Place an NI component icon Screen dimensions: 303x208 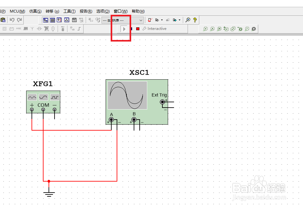coord(46,29)
